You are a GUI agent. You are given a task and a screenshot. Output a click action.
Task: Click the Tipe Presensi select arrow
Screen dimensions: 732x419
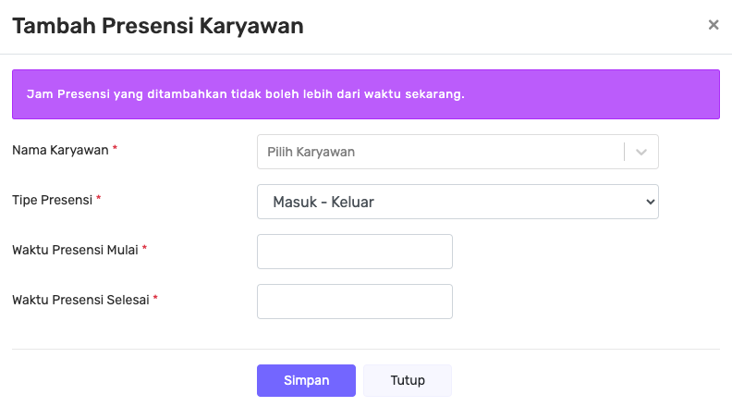(650, 202)
